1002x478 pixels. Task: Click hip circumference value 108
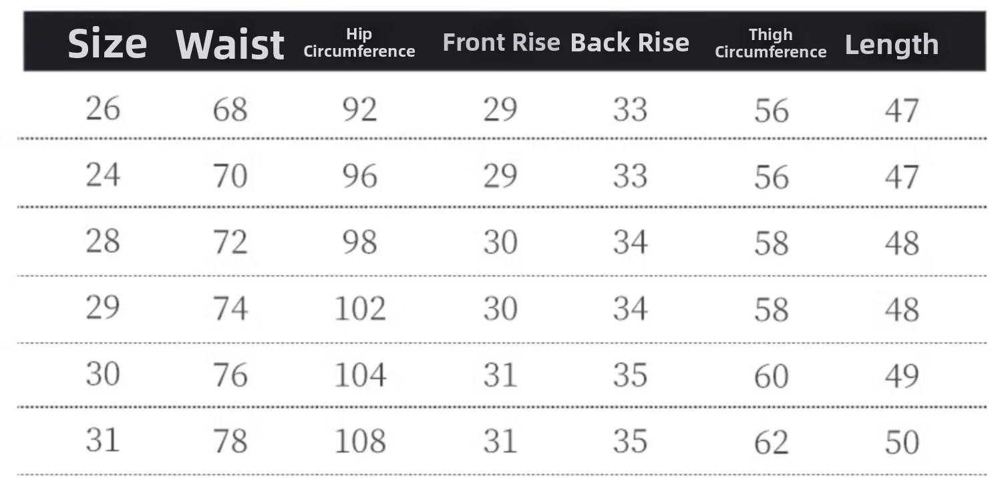[x=360, y=441]
